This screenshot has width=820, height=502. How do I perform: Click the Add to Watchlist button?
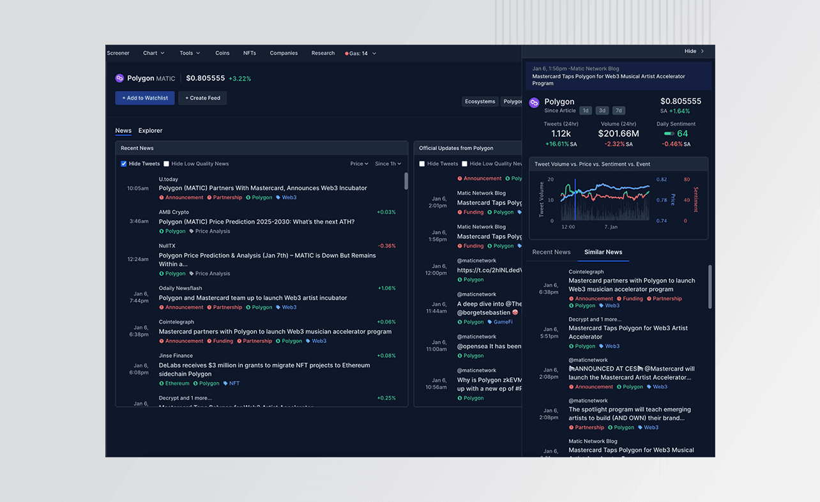[x=145, y=98]
